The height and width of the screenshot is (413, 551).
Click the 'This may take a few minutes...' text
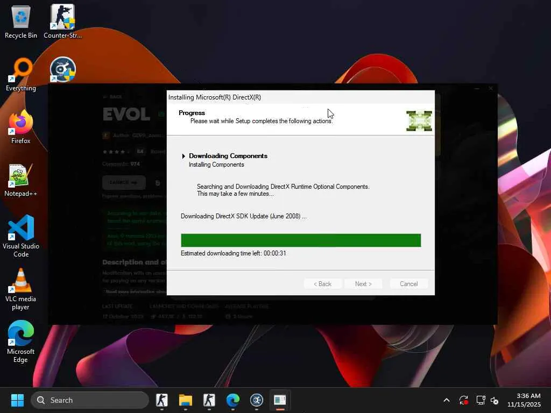click(x=235, y=194)
